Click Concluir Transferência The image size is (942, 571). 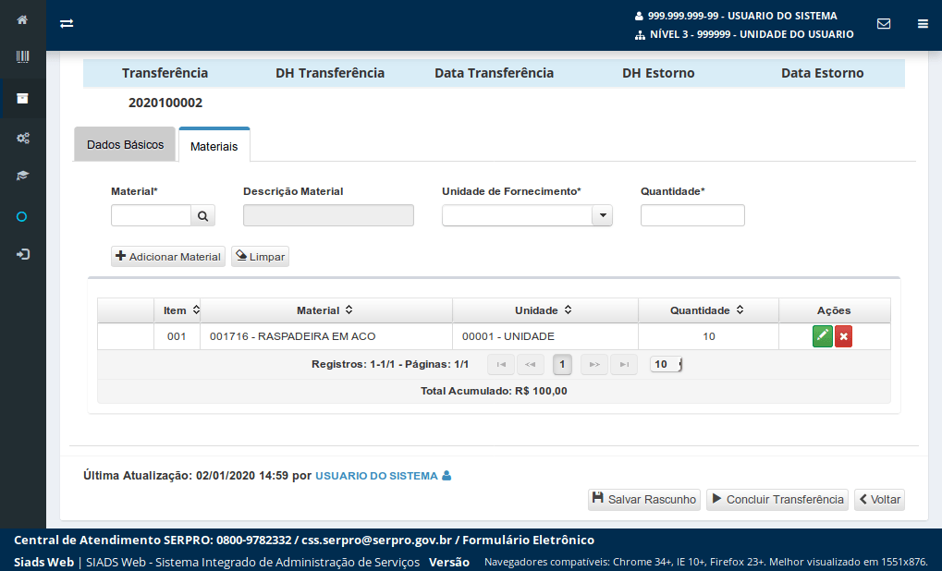[777, 500]
